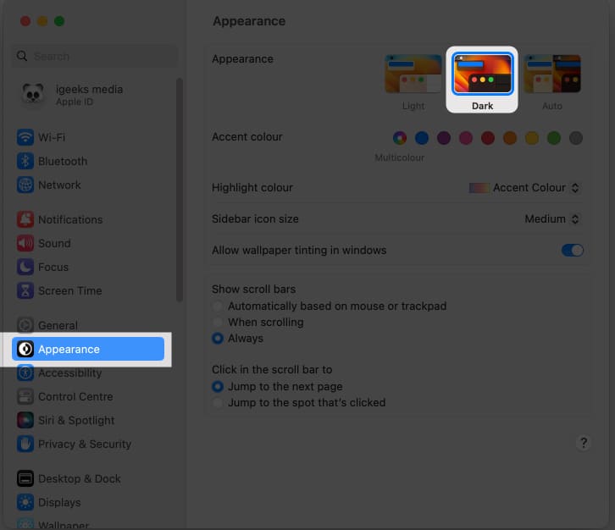
Task: Pick the graphite accent colour swatch
Action: tap(575, 138)
